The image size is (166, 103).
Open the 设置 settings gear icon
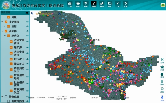pyautogui.click(x=126, y=4)
